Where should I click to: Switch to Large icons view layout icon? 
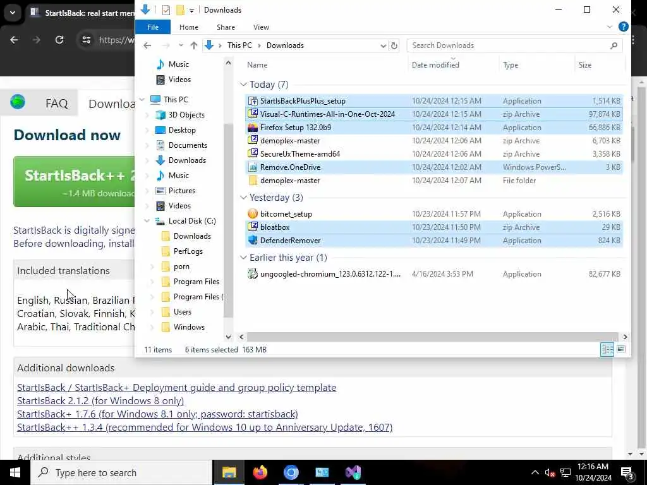(620, 350)
